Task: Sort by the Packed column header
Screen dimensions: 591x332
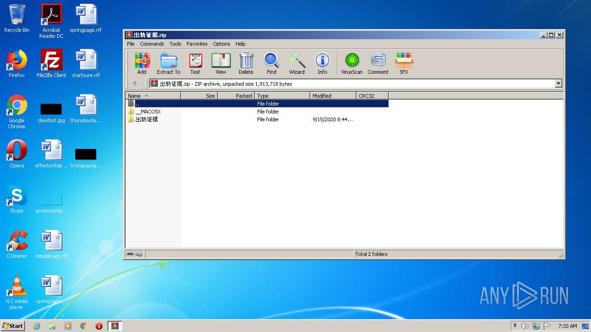Action: pyautogui.click(x=236, y=95)
